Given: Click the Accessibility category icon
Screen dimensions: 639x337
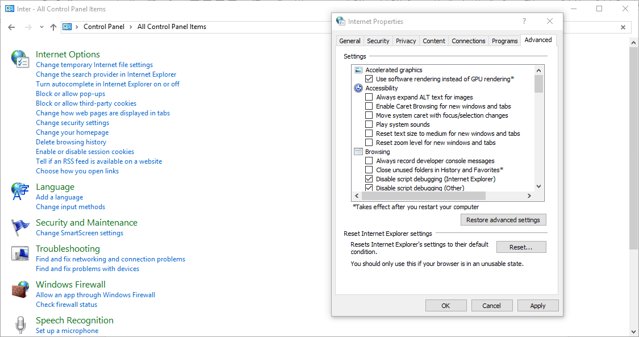Looking at the screenshot, I should click(x=358, y=88).
